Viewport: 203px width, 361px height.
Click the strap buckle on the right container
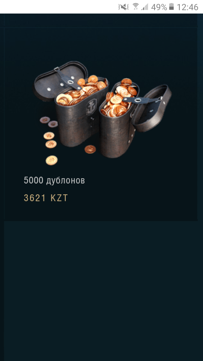138,100
